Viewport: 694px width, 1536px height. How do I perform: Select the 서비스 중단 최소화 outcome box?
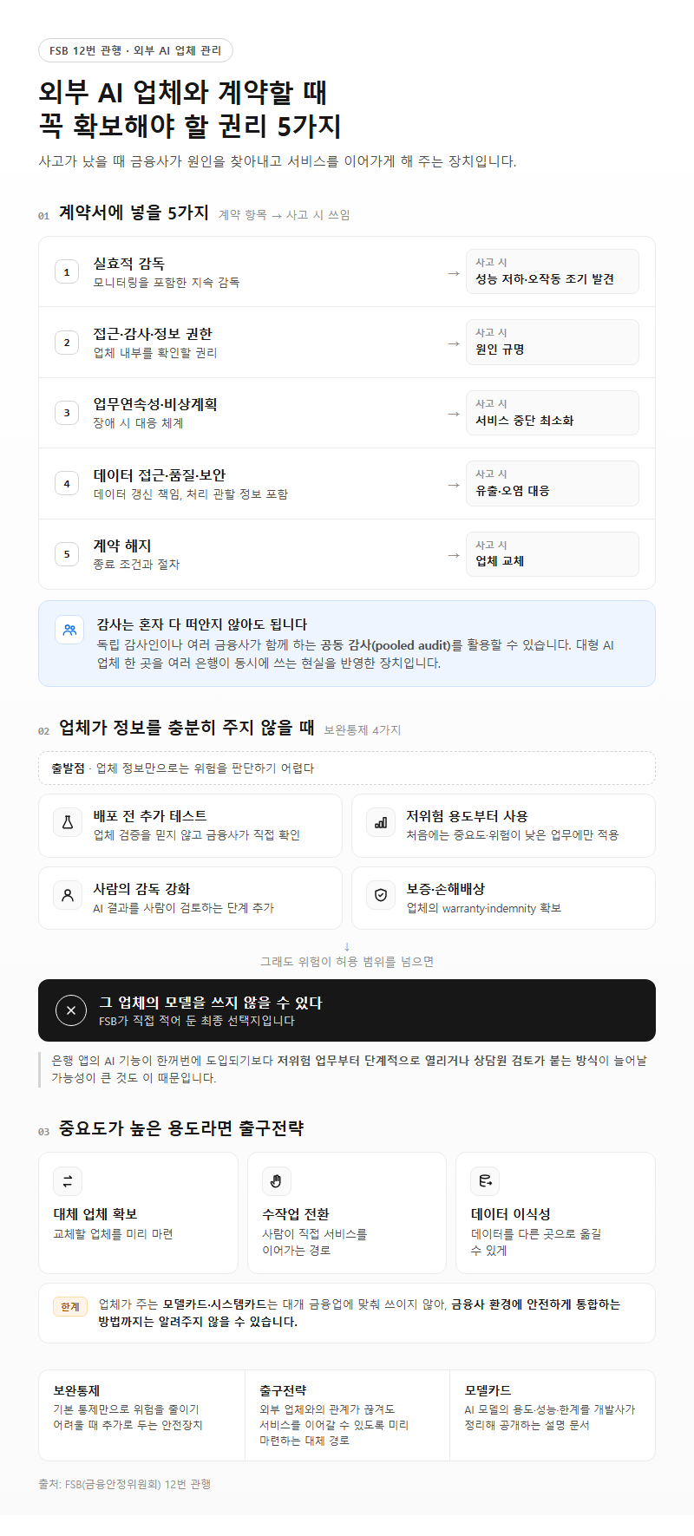click(553, 413)
